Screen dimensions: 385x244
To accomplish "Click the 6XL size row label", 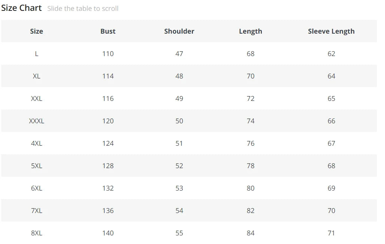I will click(36, 188).
